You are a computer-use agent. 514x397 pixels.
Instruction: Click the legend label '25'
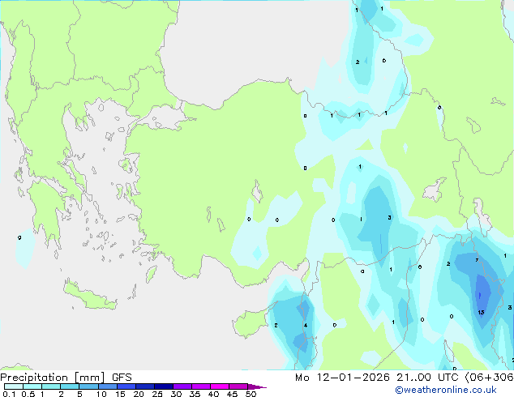click(157, 394)
